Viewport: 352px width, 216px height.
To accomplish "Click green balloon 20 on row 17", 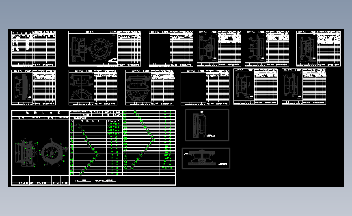I will pyautogui.click(x=81, y=174).
